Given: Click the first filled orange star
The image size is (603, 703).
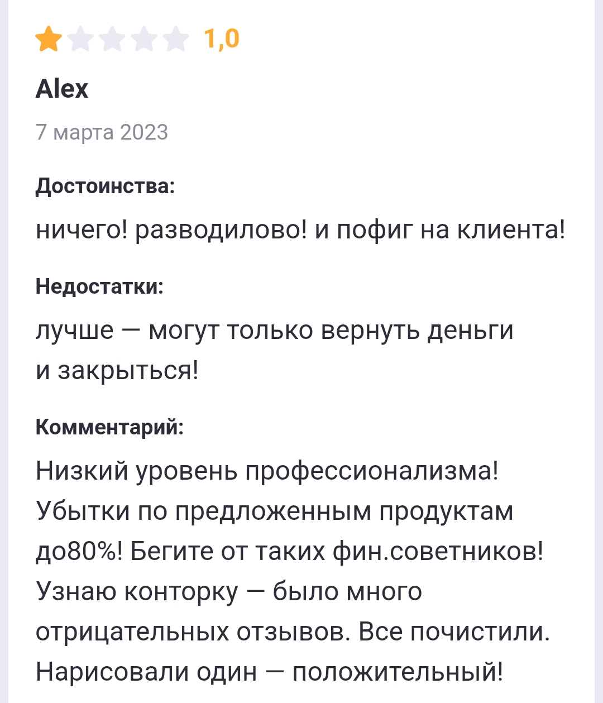Looking at the screenshot, I should (49, 39).
